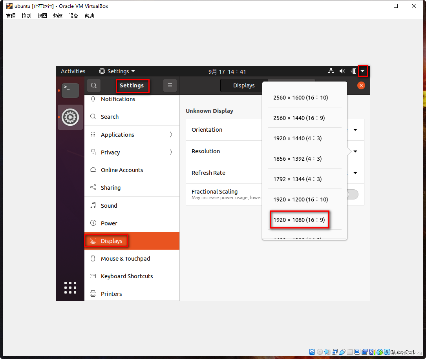
Task: Open the 管理 menu in VirtualBox
Action: click(11, 16)
